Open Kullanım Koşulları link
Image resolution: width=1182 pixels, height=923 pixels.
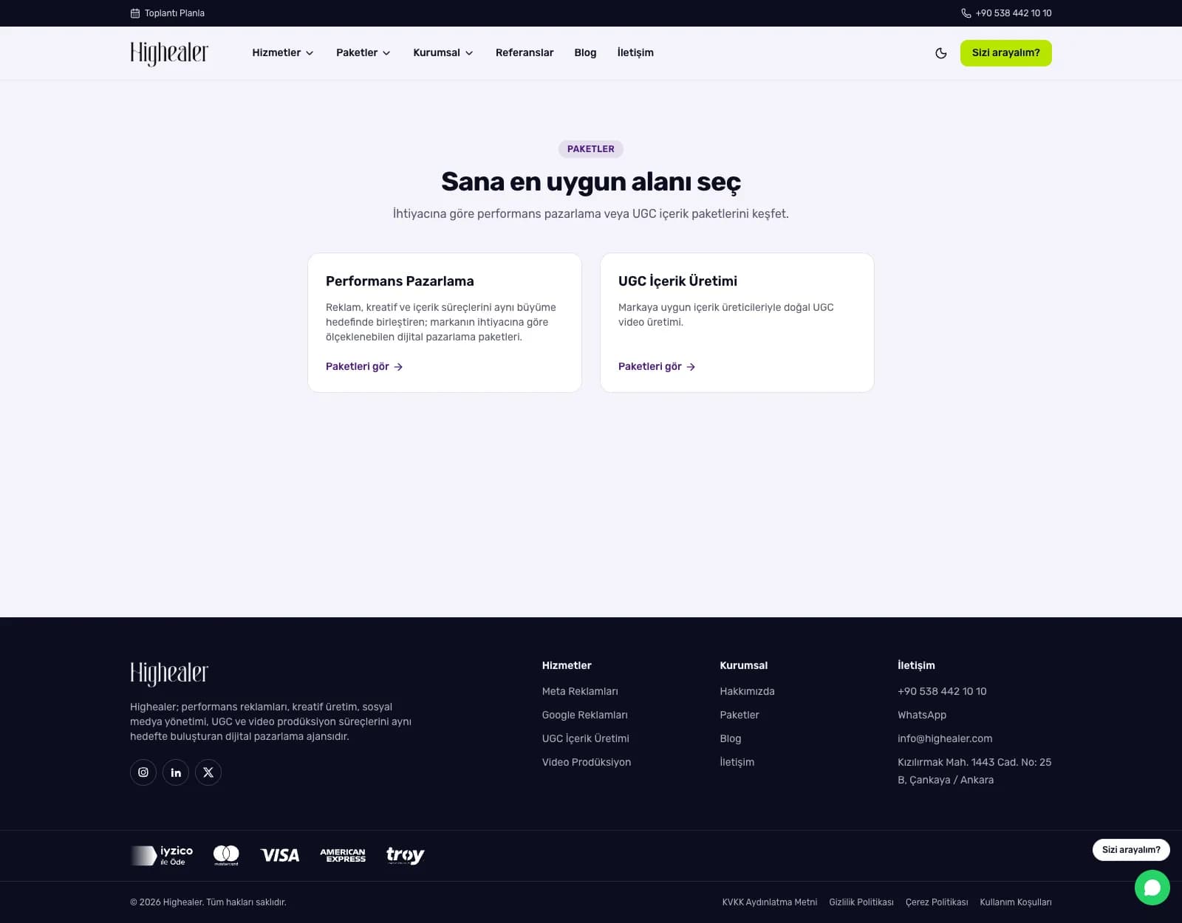[x=1016, y=902]
